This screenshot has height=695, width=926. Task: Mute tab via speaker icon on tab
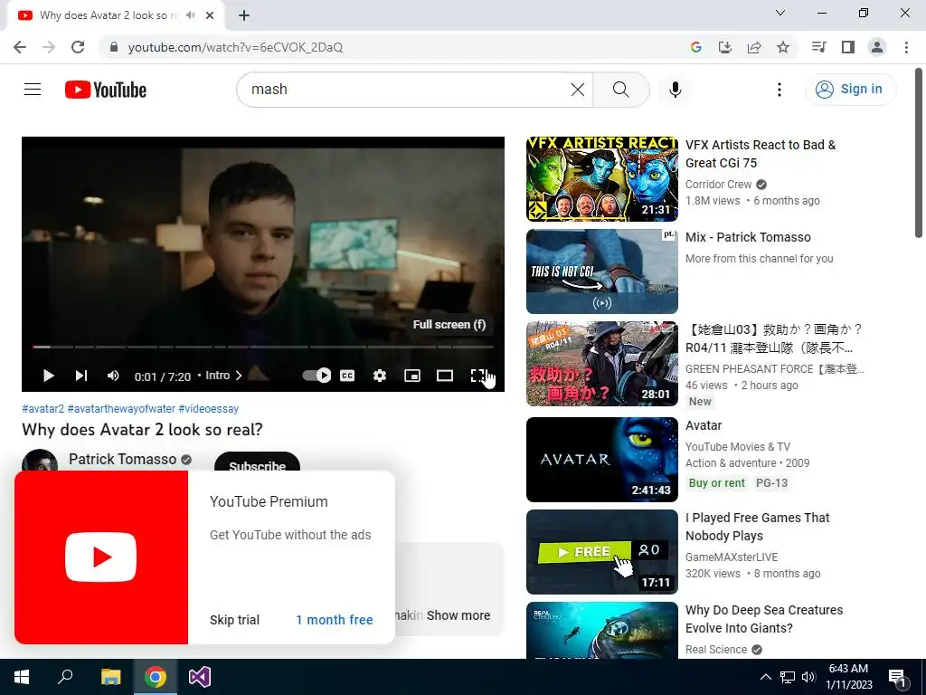[190, 15]
